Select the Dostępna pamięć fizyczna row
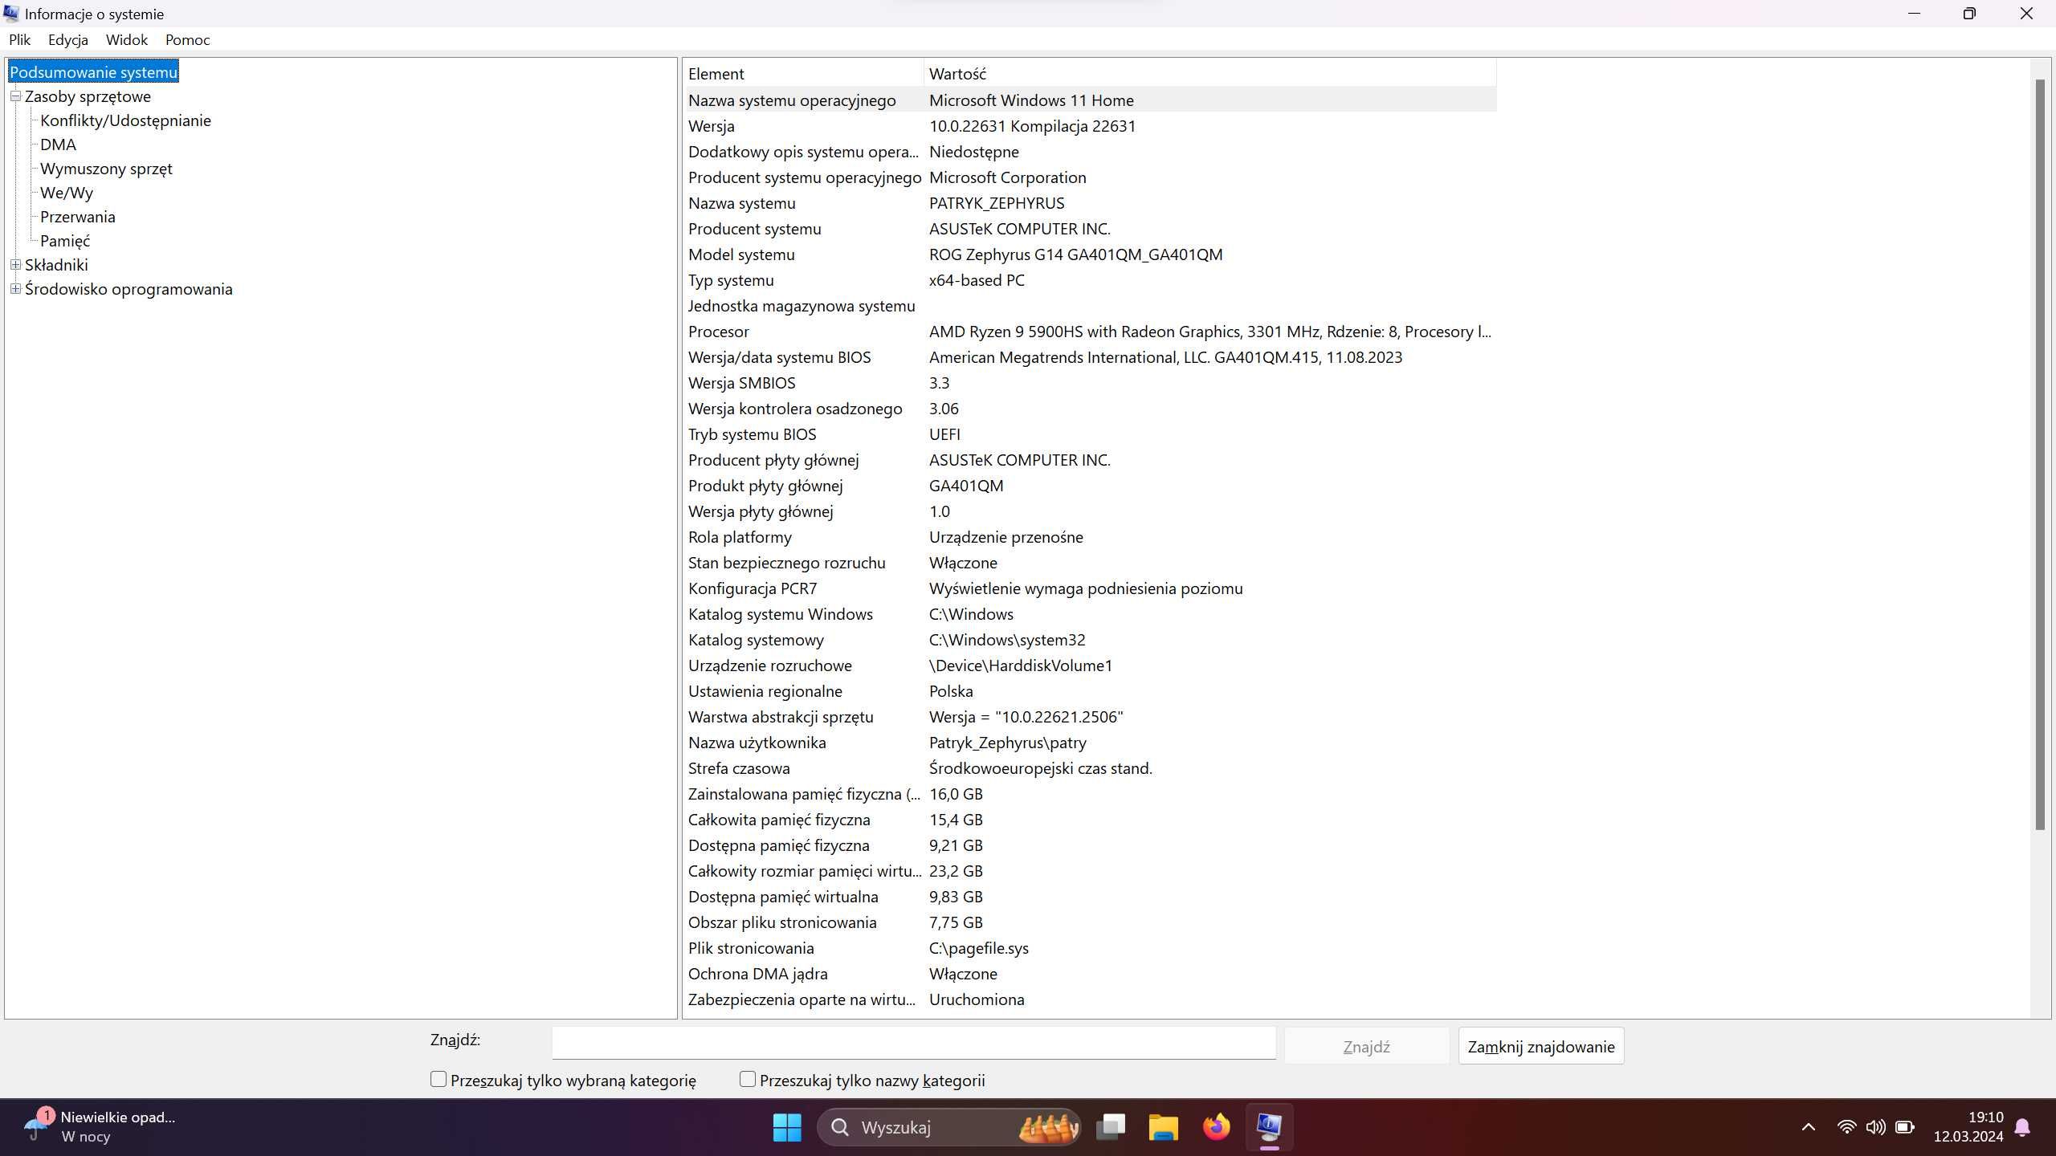 [1090, 845]
